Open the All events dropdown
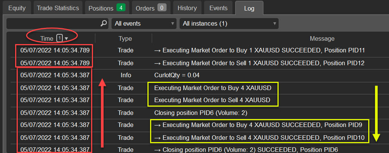Image resolution: width=389 pixels, height=153 pixels. click(144, 23)
